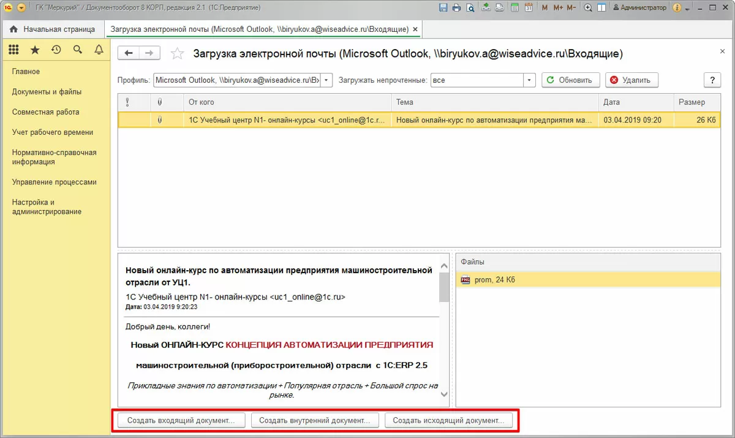The height and width of the screenshot is (438, 735).
Task: Click the M+ memory add button
Action: click(x=558, y=8)
